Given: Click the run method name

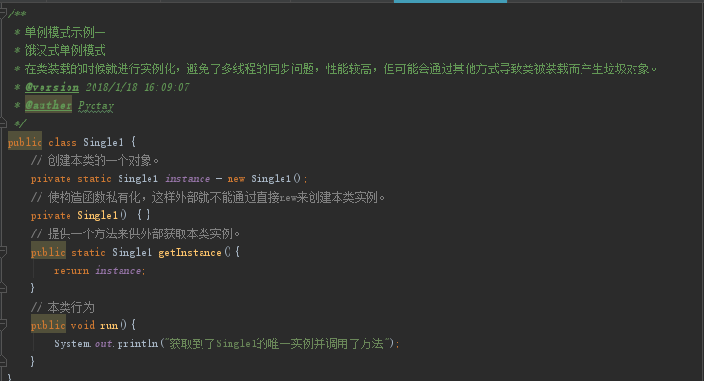Looking at the screenshot, I should click(x=109, y=326).
